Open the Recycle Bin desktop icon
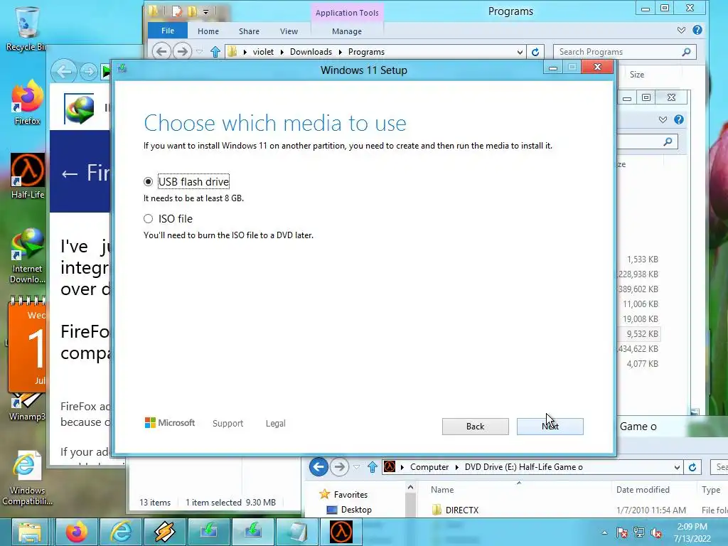The height and width of the screenshot is (546, 728). 26,28
